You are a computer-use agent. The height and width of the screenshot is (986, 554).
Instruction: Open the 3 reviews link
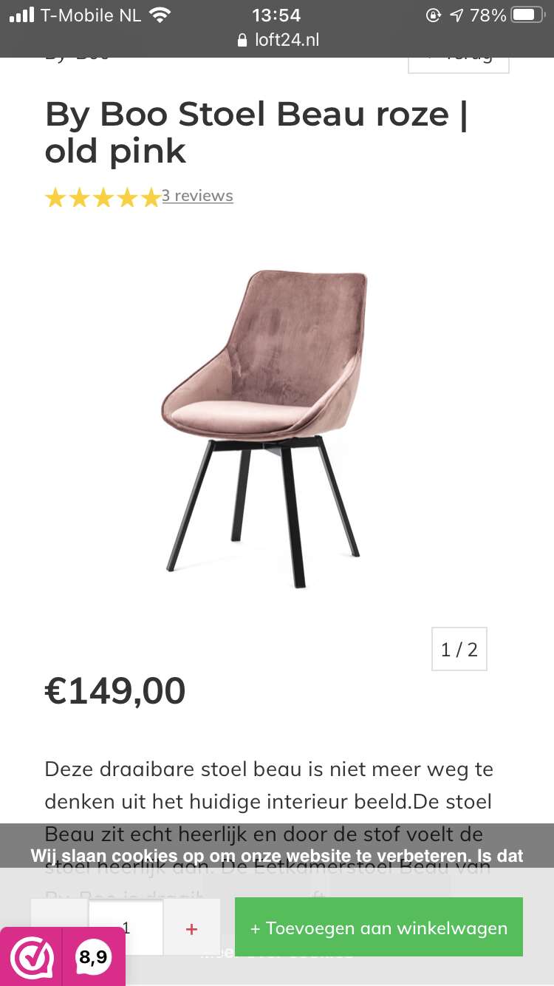pos(197,196)
